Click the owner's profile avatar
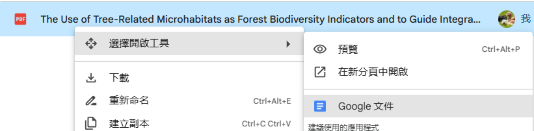Screen dimensions: 534x131 click(x=506, y=19)
